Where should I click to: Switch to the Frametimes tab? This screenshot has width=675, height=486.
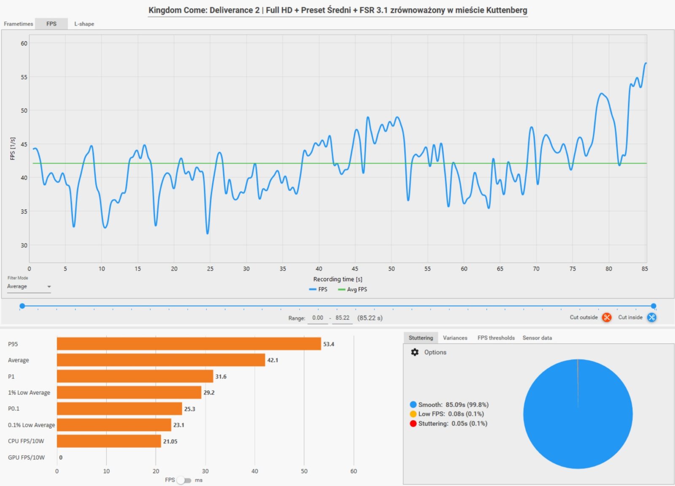click(18, 24)
